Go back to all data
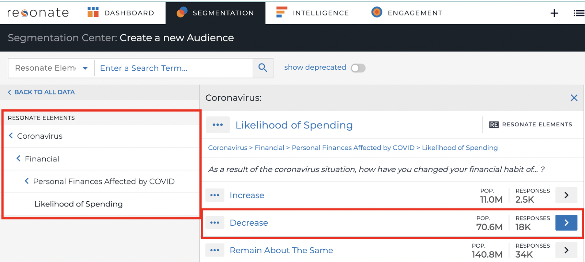The width and height of the screenshot is (585, 262). coord(41,92)
